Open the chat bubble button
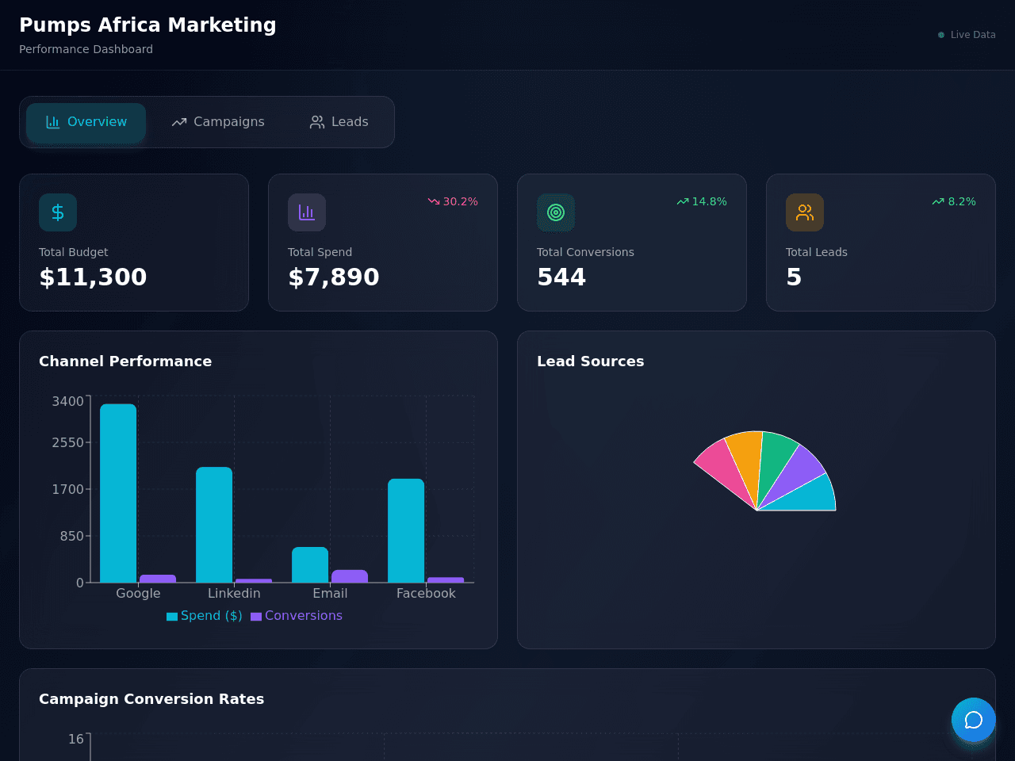The height and width of the screenshot is (761, 1015). click(x=974, y=720)
